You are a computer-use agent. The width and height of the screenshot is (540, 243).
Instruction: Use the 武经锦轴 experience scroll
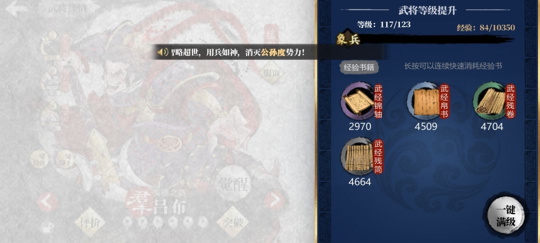(x=357, y=101)
